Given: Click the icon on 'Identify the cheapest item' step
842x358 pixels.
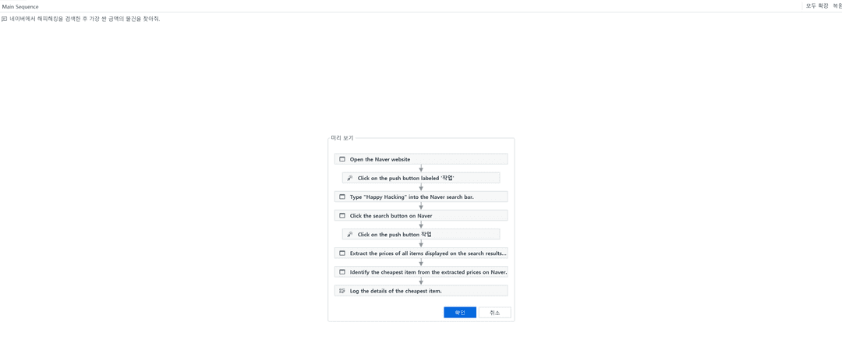Looking at the screenshot, I should (x=342, y=272).
